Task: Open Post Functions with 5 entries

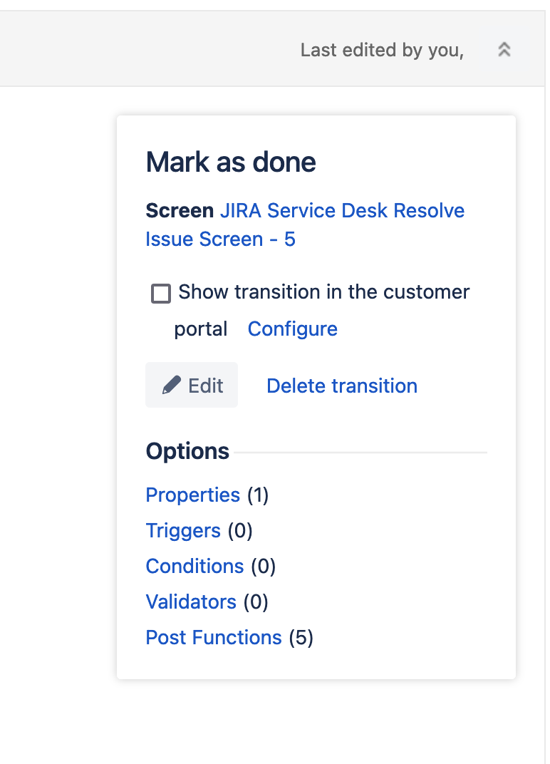Action: pyautogui.click(x=214, y=637)
